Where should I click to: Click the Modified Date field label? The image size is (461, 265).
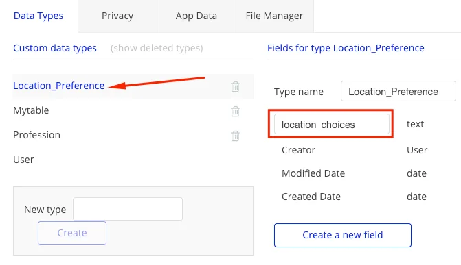[x=313, y=173]
